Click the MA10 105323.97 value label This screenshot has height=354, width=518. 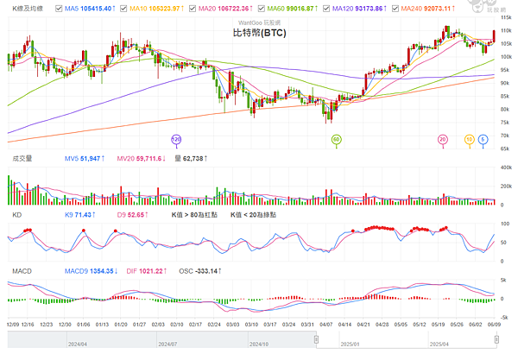tap(156, 9)
